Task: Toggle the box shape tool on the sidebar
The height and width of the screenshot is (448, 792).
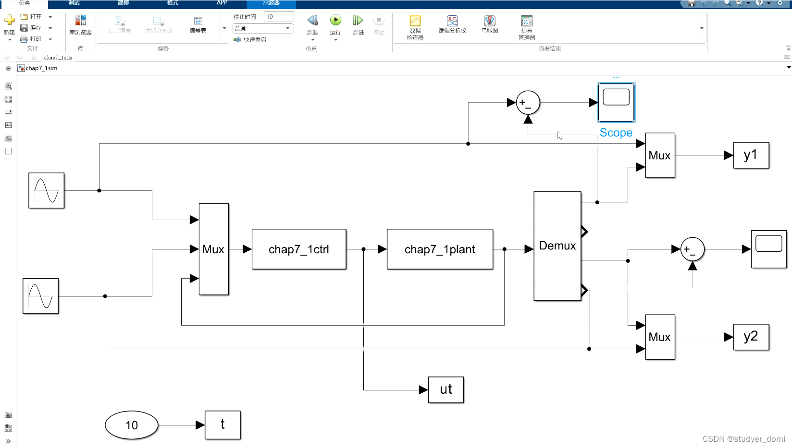Action: tap(8, 151)
